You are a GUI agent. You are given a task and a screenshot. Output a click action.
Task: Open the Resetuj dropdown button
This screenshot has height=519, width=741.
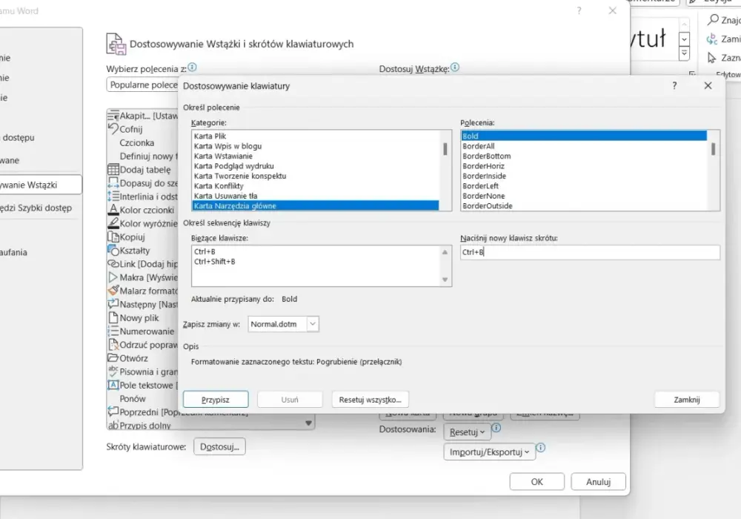[467, 432]
